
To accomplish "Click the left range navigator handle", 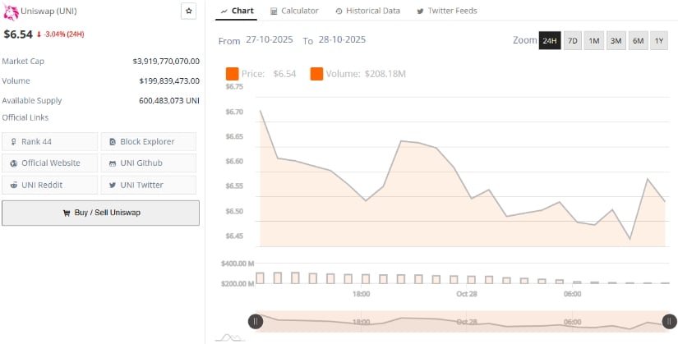I will (256, 321).
